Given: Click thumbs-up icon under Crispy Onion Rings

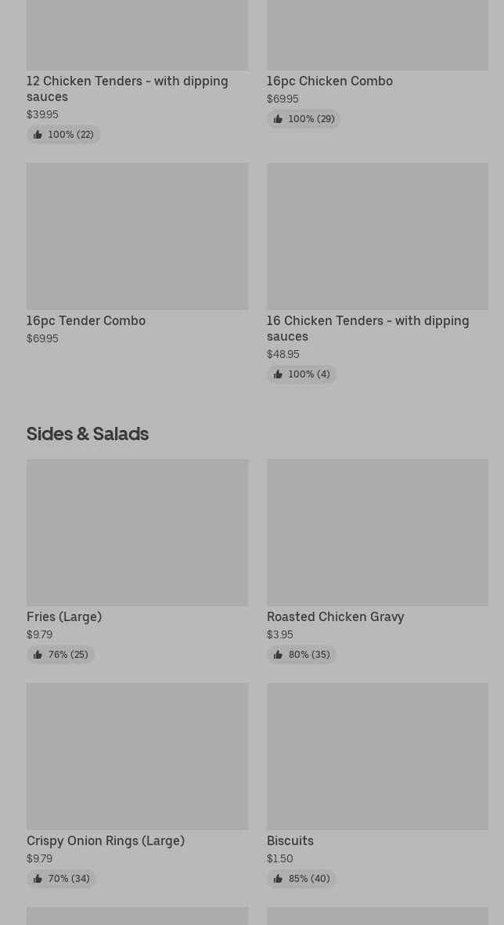Looking at the screenshot, I should [x=38, y=879].
